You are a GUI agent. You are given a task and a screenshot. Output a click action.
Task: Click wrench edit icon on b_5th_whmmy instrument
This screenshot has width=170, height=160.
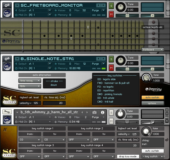click(7, 112)
